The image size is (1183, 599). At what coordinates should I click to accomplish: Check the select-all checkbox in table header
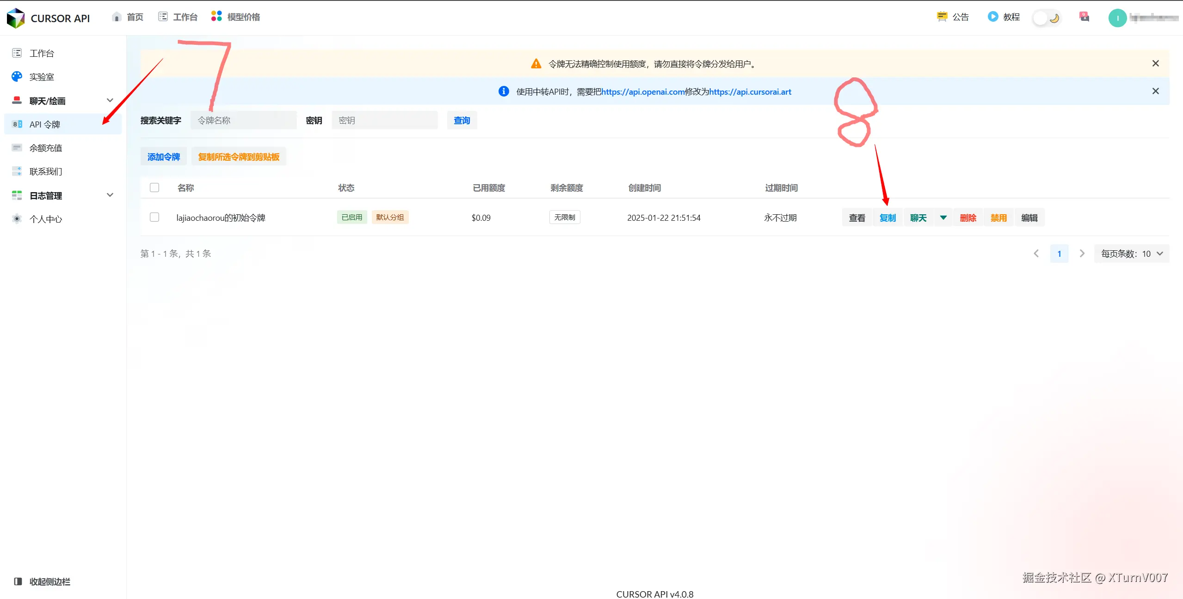click(154, 188)
